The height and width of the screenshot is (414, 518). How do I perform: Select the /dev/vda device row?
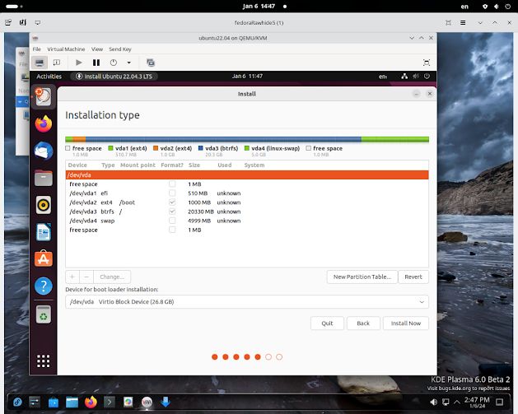pos(247,175)
